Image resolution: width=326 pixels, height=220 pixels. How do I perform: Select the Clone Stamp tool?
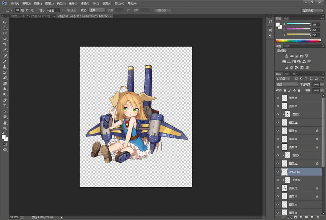[x=5, y=67]
